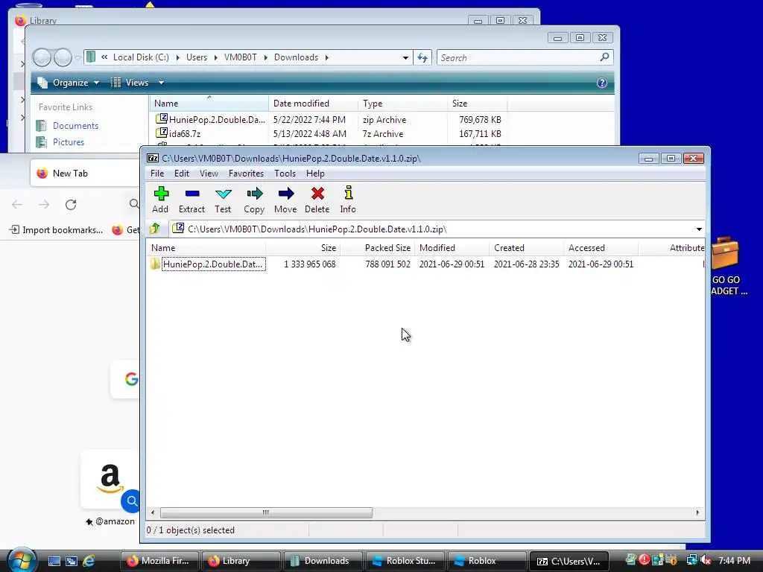The image size is (763, 572).
Task: Sort Downloads by Date modified column
Action: point(313,103)
